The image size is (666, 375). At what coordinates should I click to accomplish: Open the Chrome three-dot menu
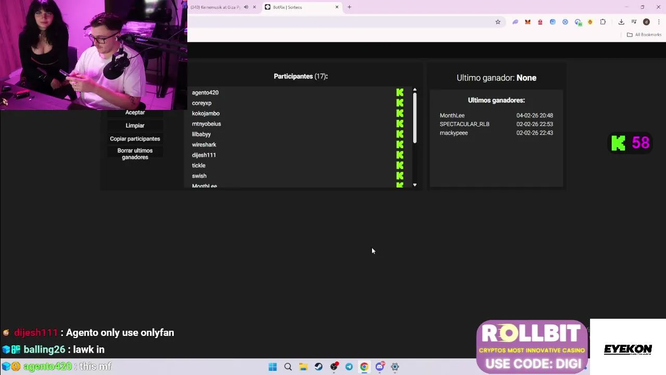(659, 22)
